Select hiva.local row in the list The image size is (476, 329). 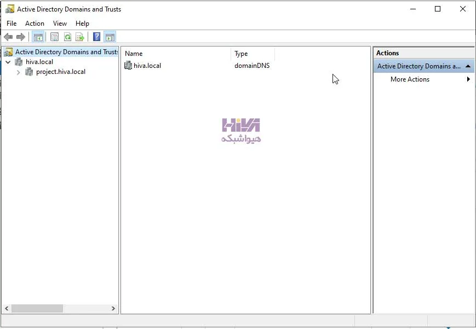pyautogui.click(x=147, y=66)
